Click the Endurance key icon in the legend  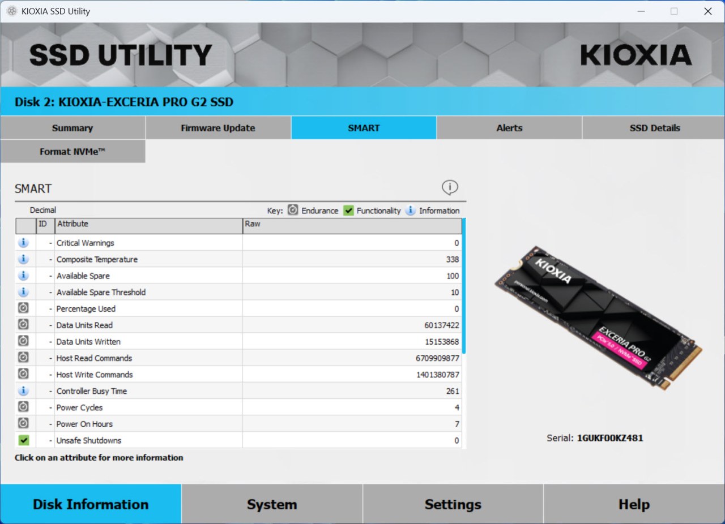click(x=293, y=211)
